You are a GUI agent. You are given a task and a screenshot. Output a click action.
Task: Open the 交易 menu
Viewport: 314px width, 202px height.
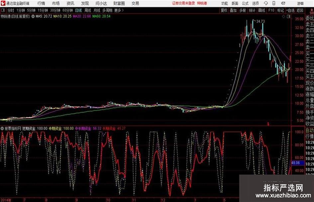point(135,3)
